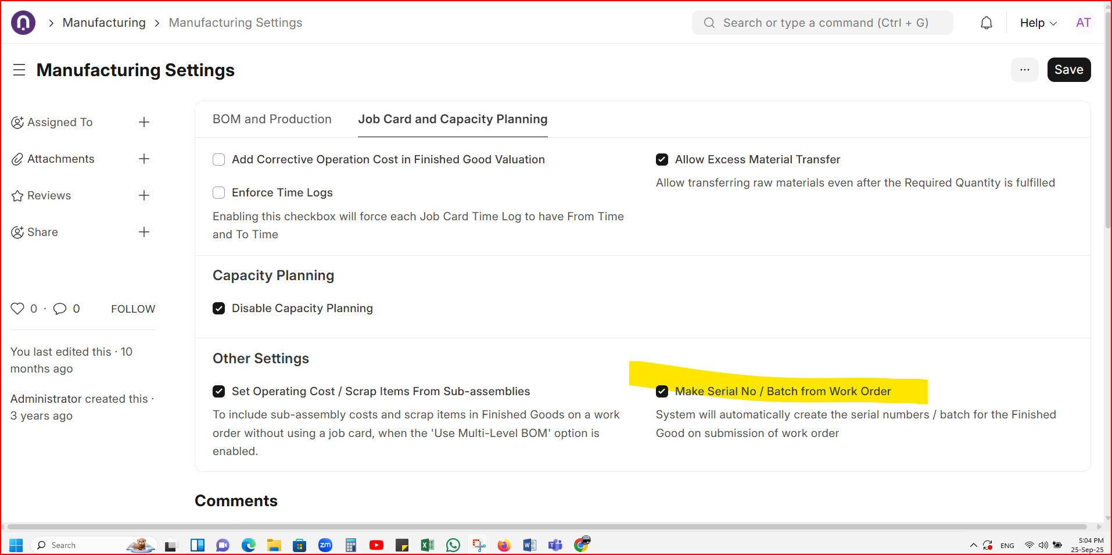
Task: Click the app home logo
Action: (23, 23)
